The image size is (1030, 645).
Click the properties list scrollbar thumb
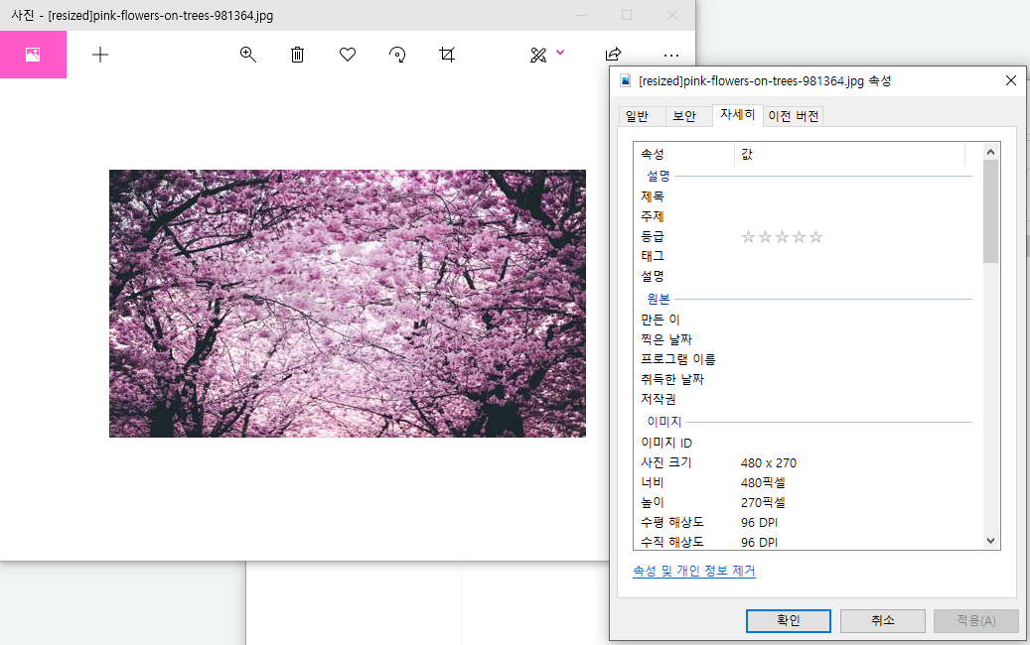[991, 211]
